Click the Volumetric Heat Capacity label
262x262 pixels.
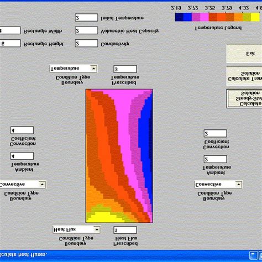129,31
